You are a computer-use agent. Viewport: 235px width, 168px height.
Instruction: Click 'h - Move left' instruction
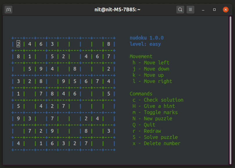150,62
